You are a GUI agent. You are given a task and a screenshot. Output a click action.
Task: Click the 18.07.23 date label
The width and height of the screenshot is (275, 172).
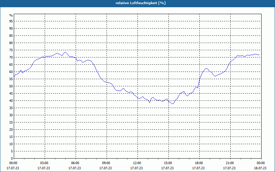pyautogui.click(x=260, y=168)
